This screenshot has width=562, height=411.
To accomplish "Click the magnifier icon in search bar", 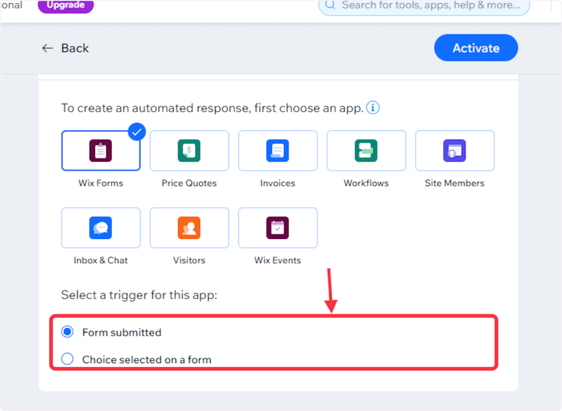I will [330, 5].
